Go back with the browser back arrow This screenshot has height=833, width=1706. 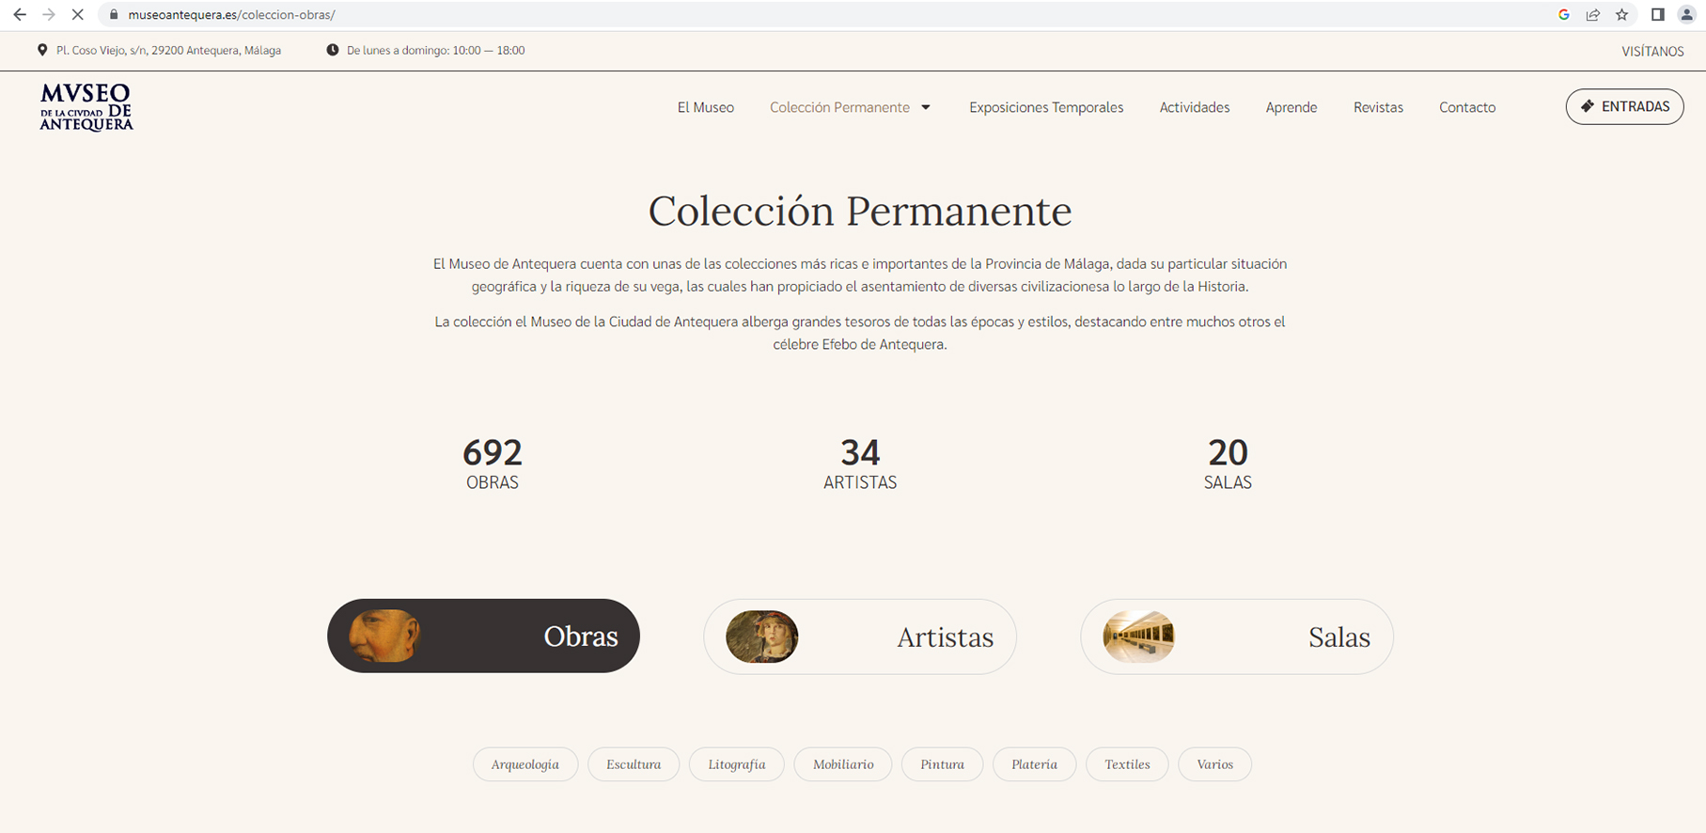point(20,15)
